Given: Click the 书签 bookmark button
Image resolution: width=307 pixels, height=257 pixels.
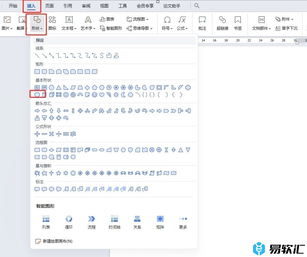Looking at the screenshot, I should pyautogui.click(x=238, y=24).
